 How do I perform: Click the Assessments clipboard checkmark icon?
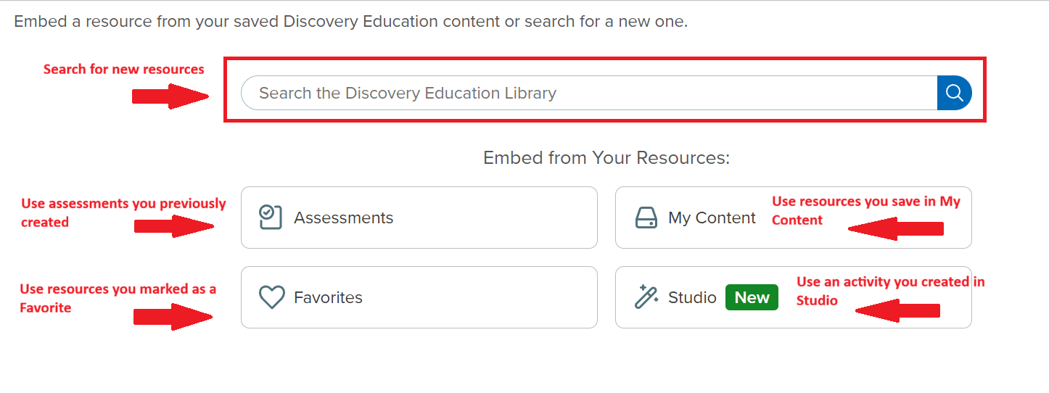pyautogui.click(x=270, y=218)
